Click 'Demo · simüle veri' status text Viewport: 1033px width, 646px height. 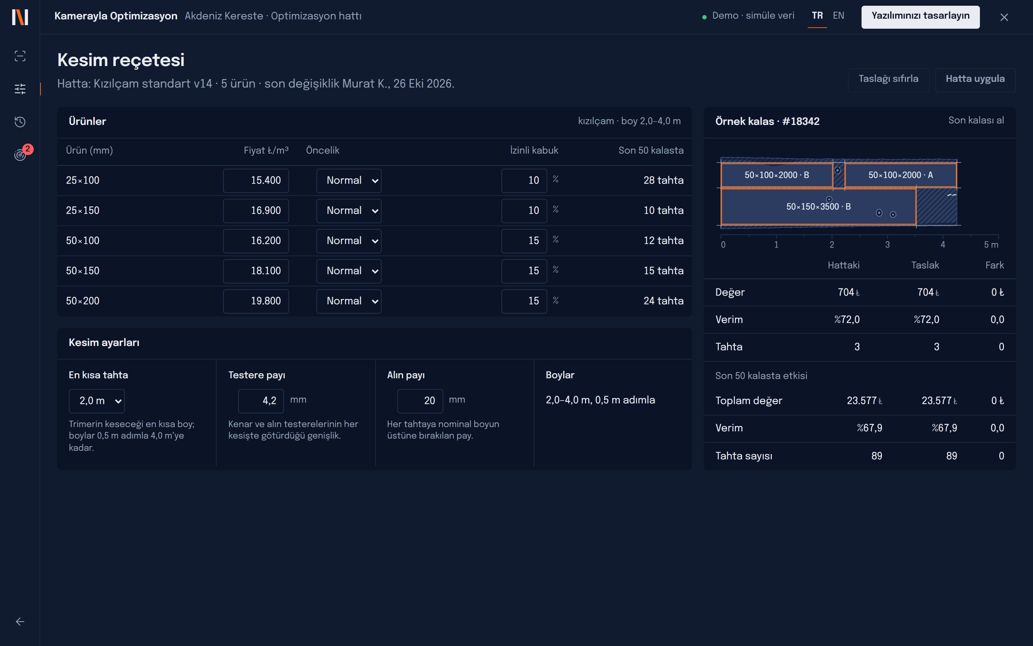pyautogui.click(x=753, y=16)
